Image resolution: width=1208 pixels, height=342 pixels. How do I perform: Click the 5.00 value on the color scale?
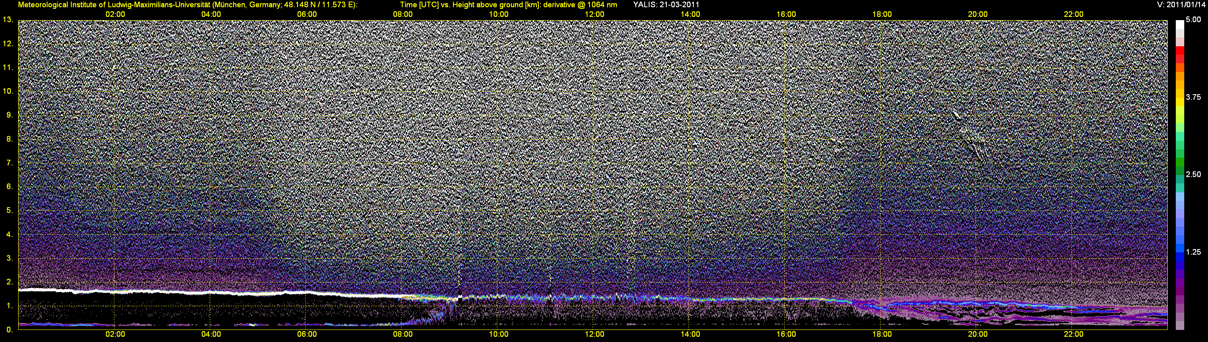click(x=1193, y=20)
